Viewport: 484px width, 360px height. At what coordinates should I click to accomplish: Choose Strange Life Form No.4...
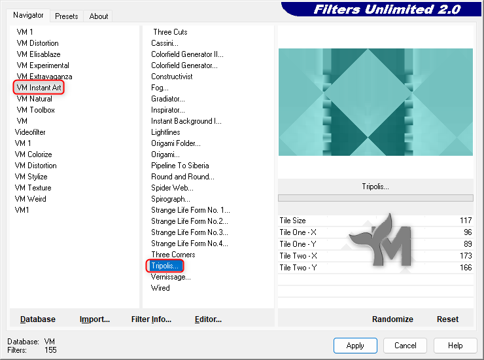(190, 243)
